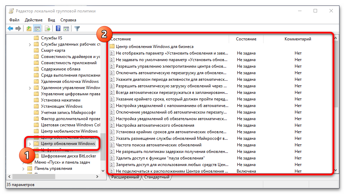Click the policy icon of Удалить доступ к функции "пауза обновления"
Viewport: 345px width, 194px height.
112,158
